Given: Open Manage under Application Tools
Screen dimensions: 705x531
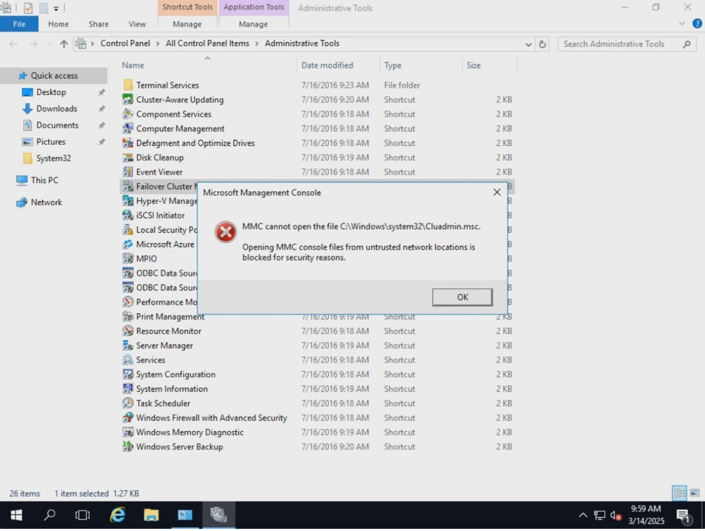Looking at the screenshot, I should (253, 24).
